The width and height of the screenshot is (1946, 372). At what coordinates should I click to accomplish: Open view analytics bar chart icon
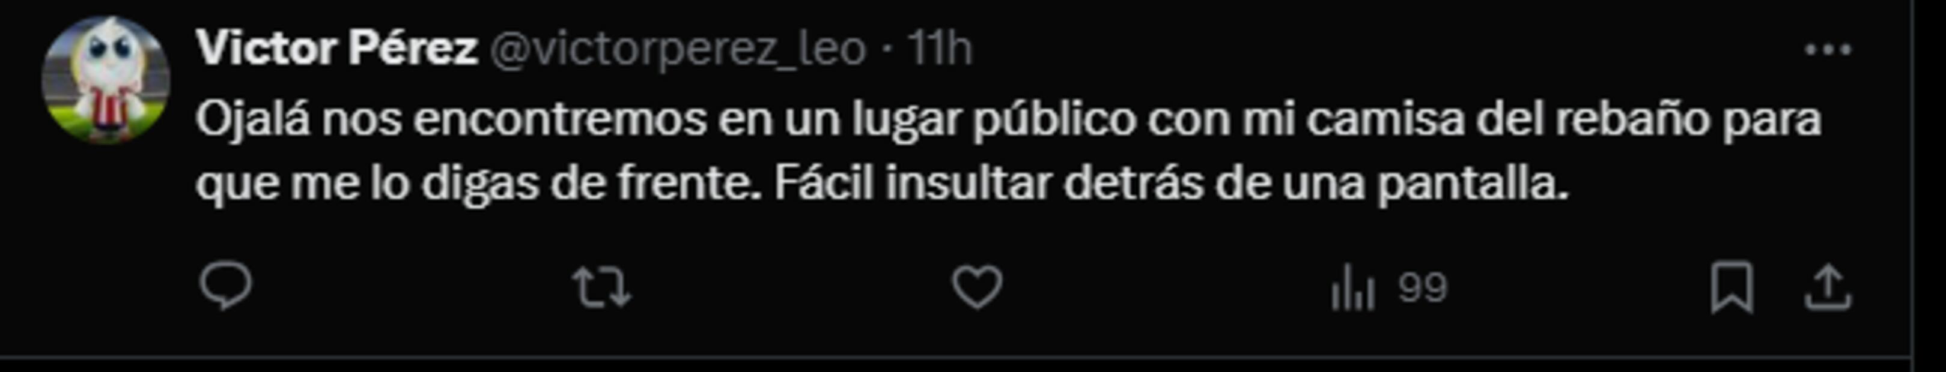click(x=1352, y=287)
